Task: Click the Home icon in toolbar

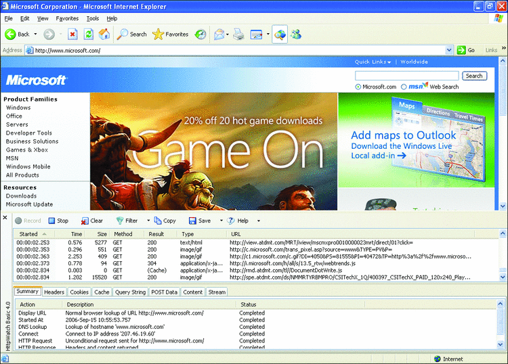Action: click(104, 35)
